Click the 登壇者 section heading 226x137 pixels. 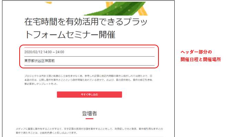point(89,113)
